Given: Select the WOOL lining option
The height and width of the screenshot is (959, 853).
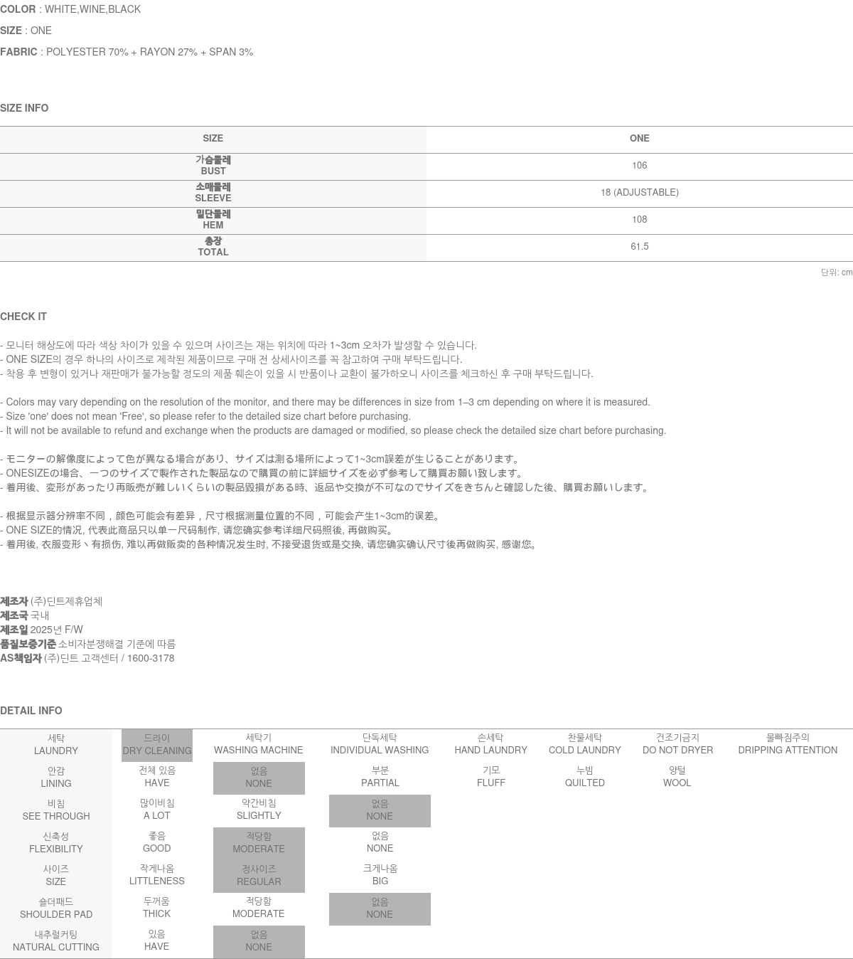Looking at the screenshot, I should [677, 777].
